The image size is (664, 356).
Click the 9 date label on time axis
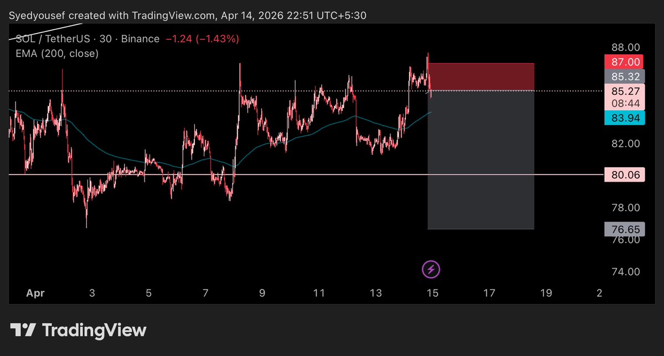point(262,293)
